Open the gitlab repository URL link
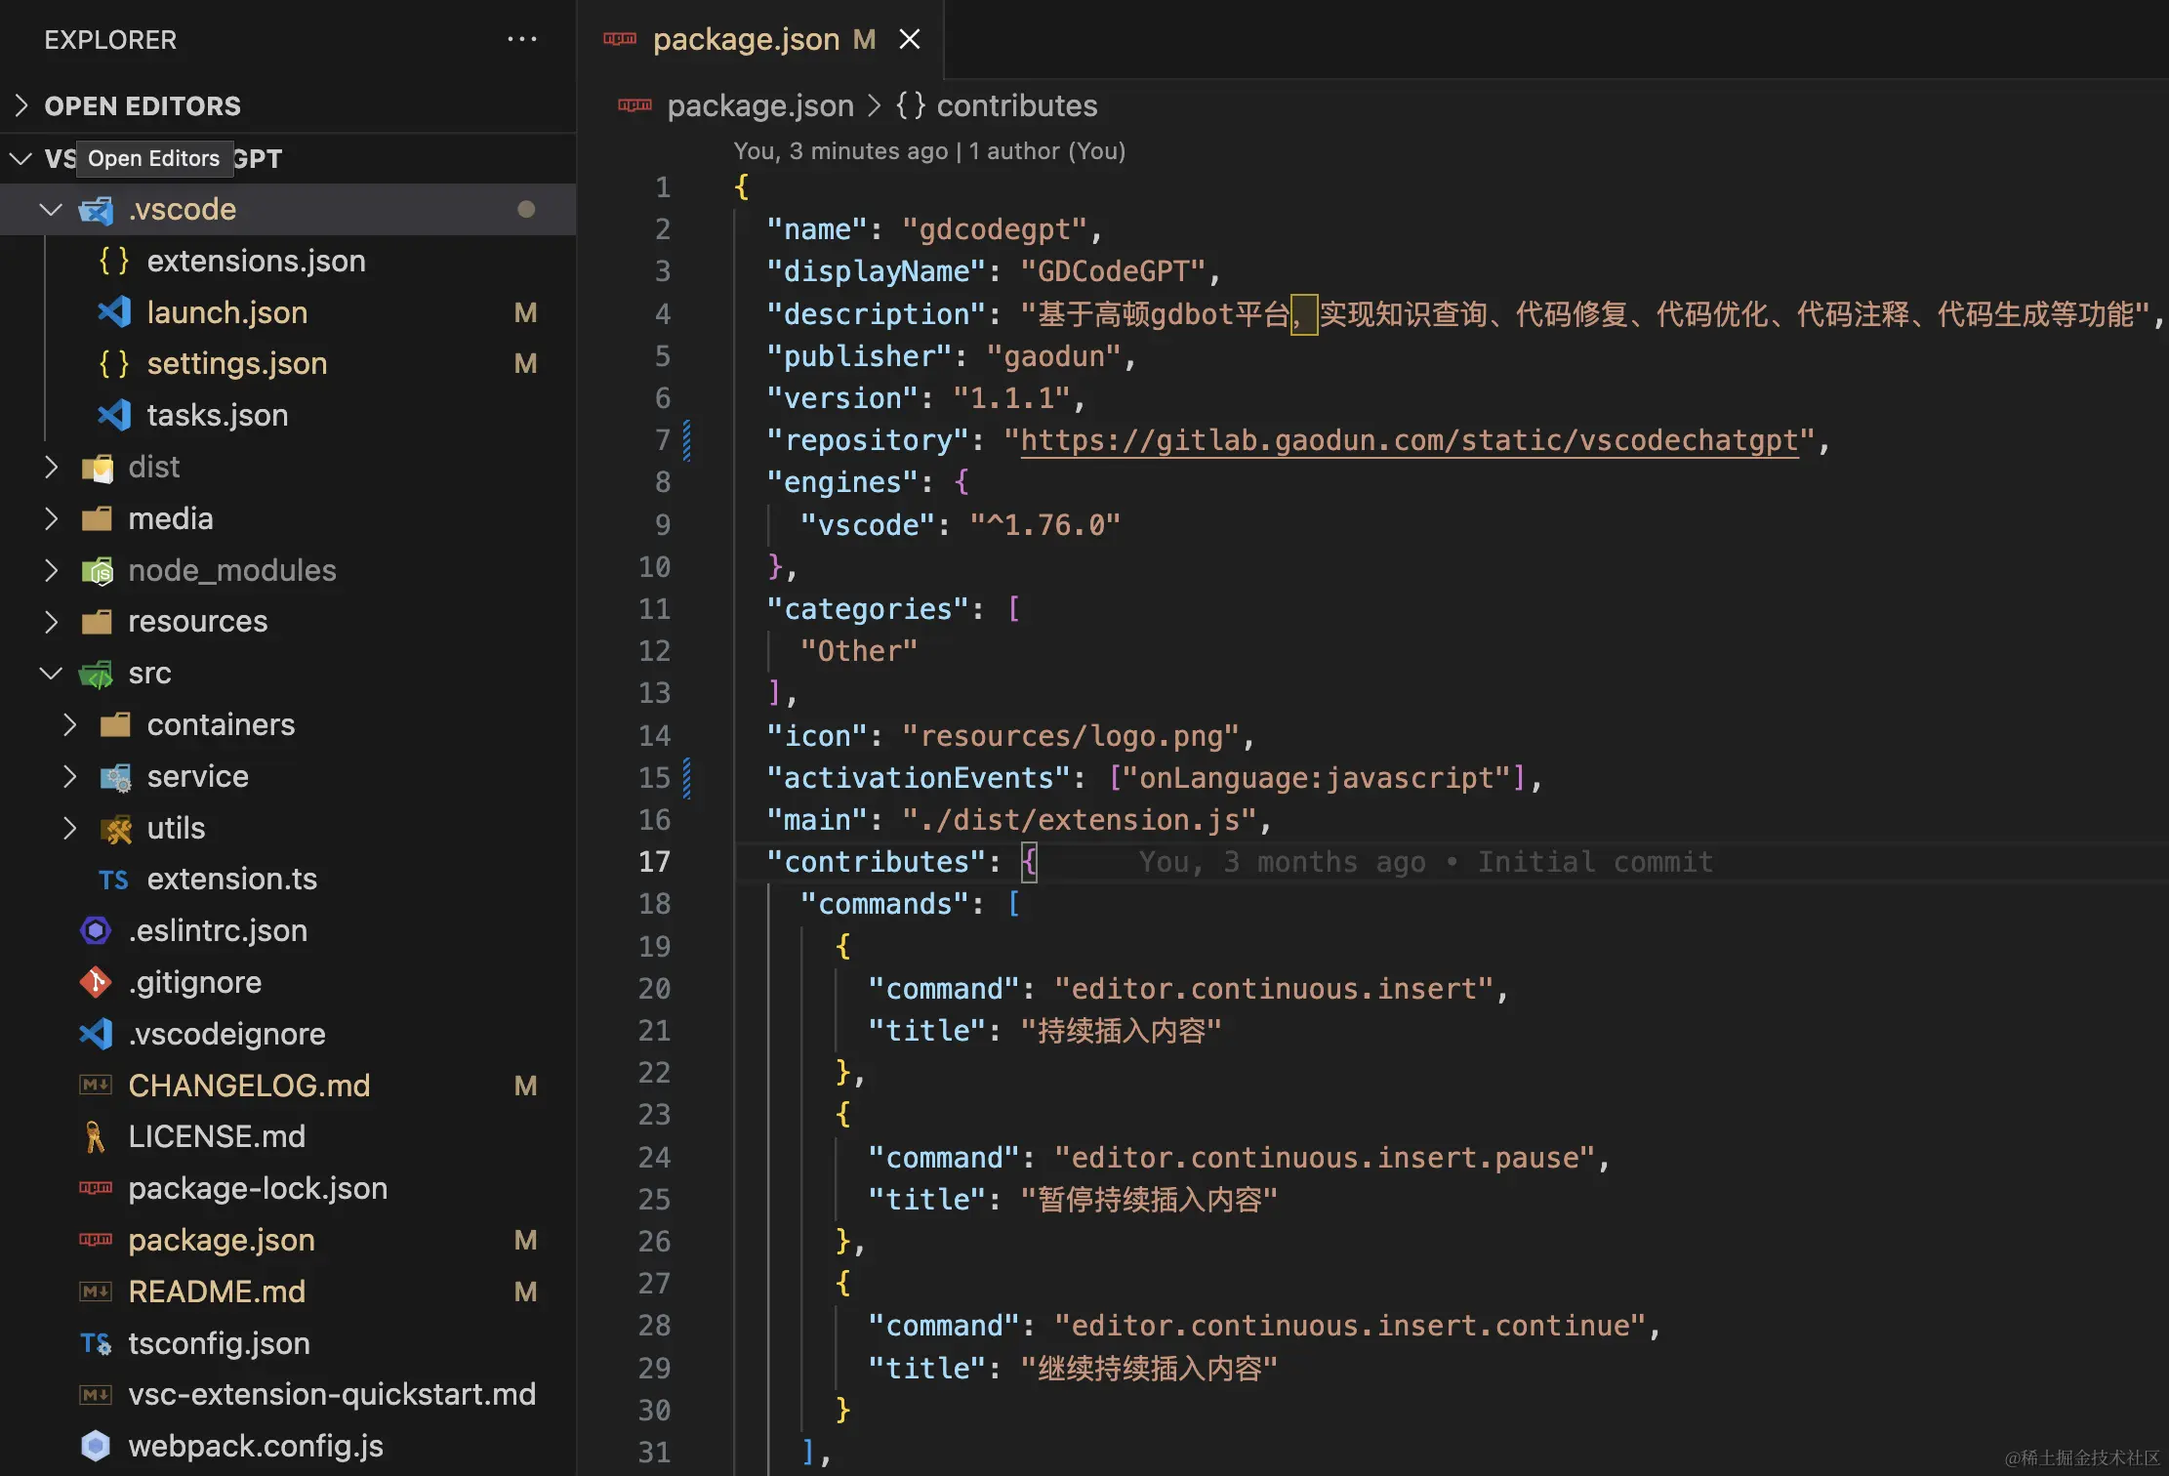Image resolution: width=2169 pixels, height=1476 pixels. (1409, 440)
